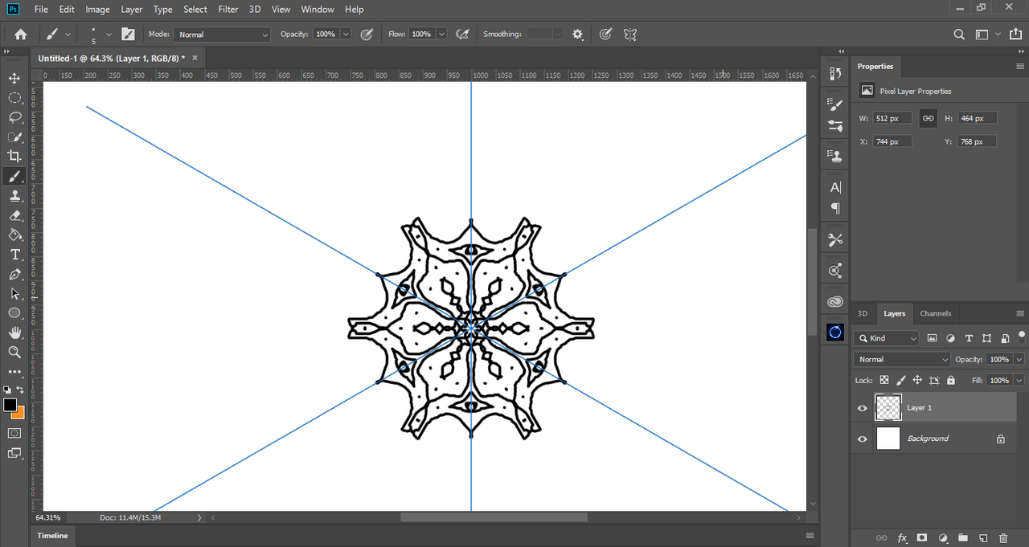
Task: Open the layer Kind filter dropdown
Action: 887,338
